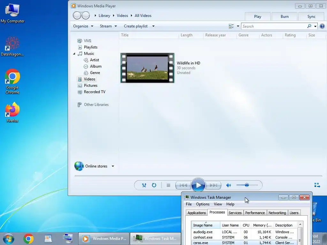The height and width of the screenshot is (245, 327).
Task: Open the Firefox desktop shortcut
Action: click(x=12, y=112)
